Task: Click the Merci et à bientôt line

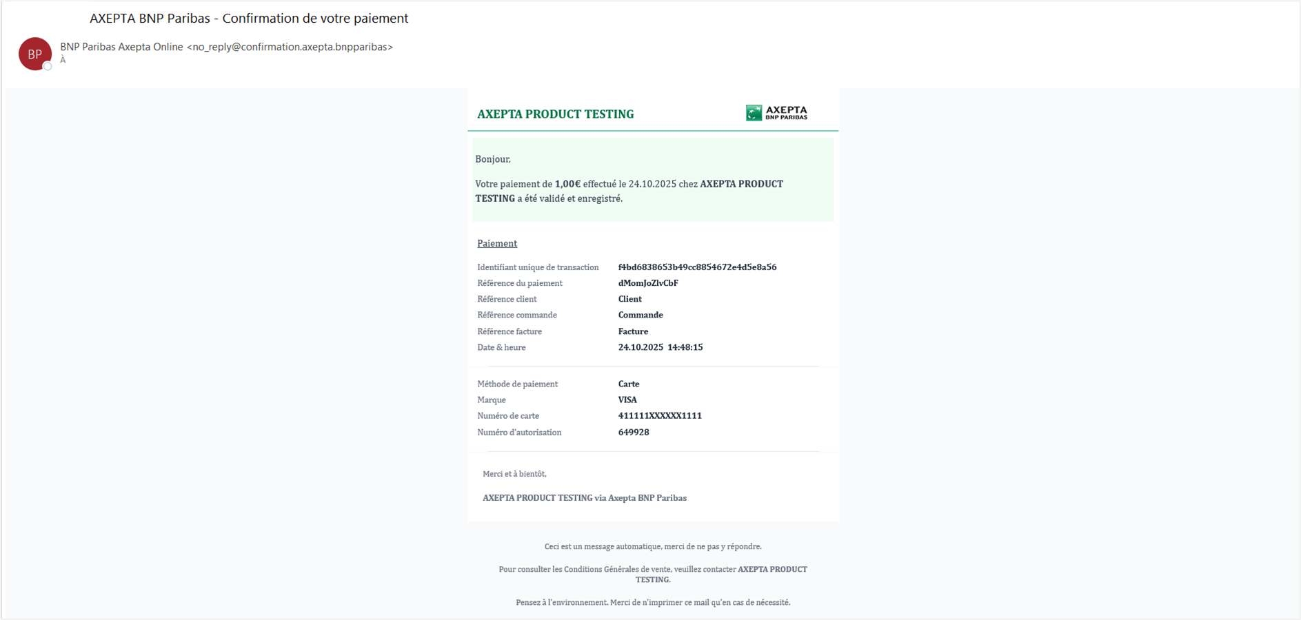Action: (x=514, y=474)
